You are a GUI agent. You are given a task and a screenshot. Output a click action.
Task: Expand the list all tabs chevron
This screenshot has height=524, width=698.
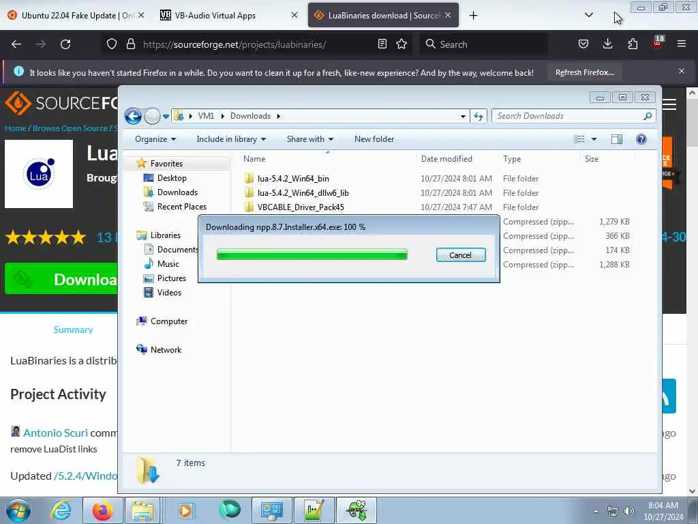tap(588, 15)
